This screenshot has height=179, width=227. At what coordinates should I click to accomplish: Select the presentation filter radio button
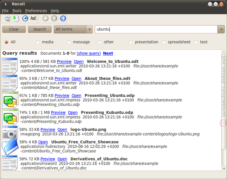click(x=131, y=42)
